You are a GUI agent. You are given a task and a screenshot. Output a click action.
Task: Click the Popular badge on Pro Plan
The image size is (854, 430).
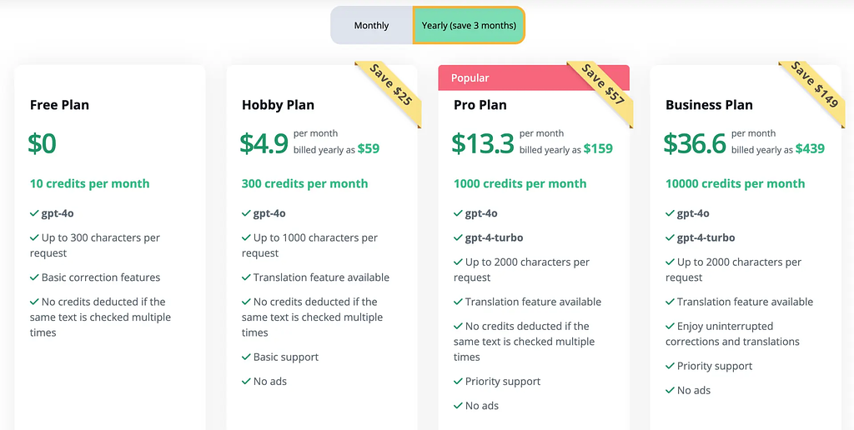470,78
